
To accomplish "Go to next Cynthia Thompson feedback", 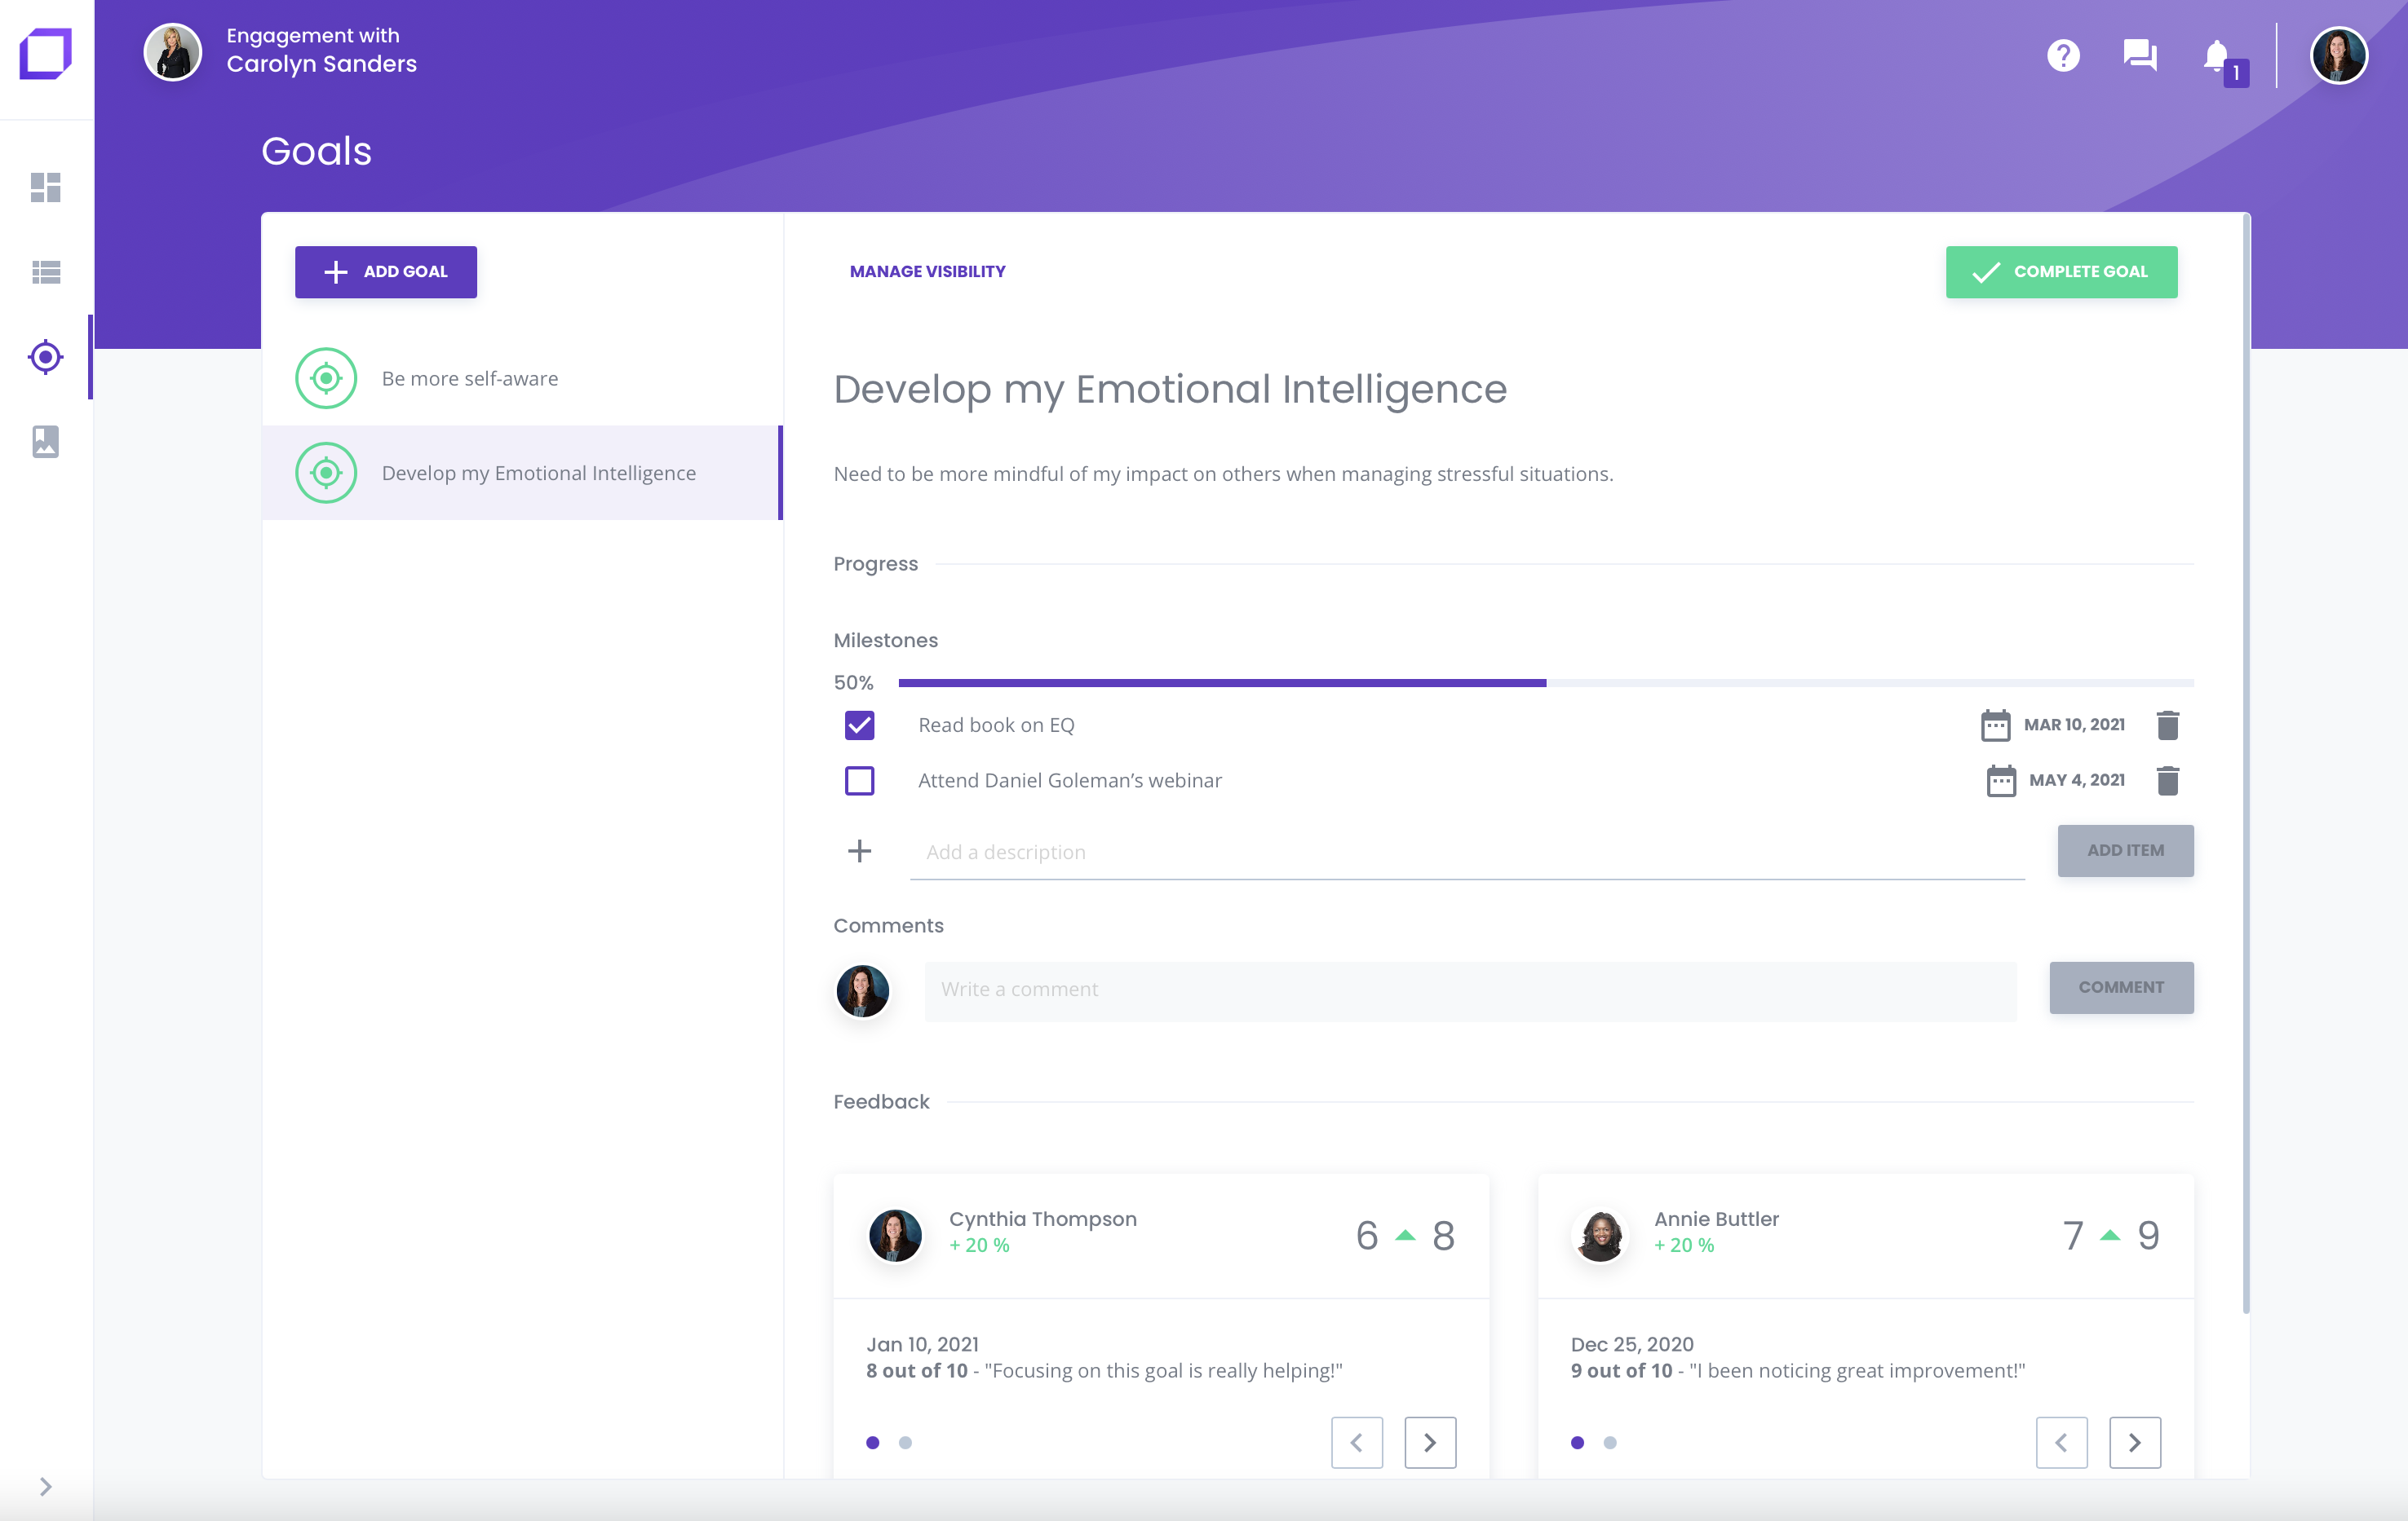I will click(1429, 1442).
